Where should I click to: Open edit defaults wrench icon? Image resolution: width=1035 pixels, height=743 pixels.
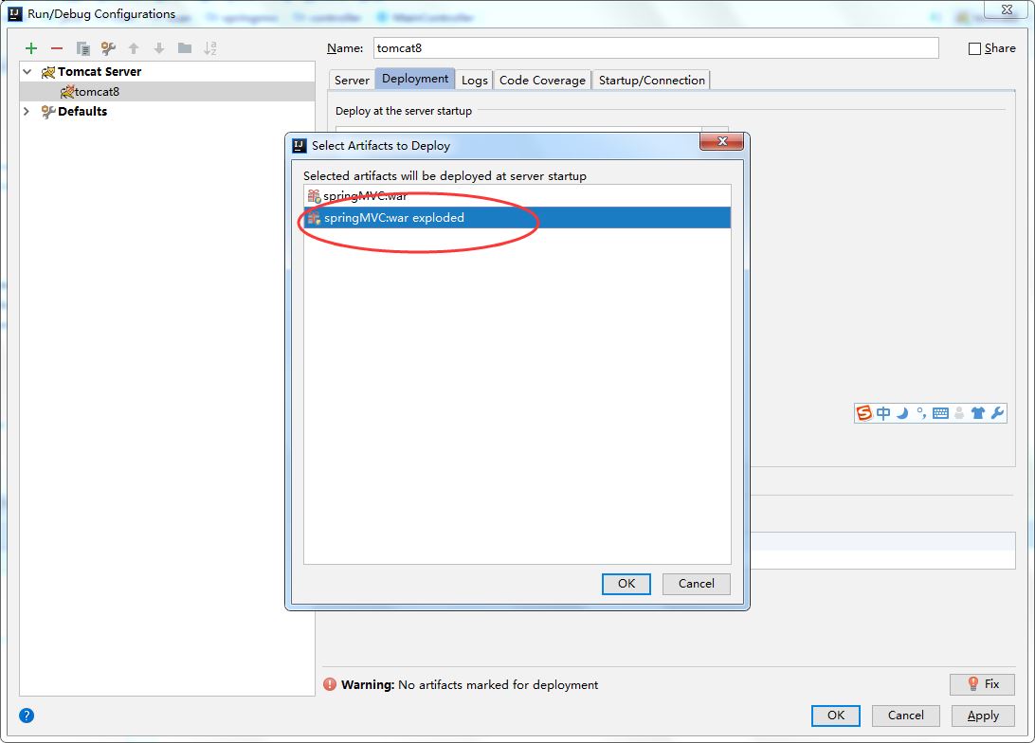(108, 48)
